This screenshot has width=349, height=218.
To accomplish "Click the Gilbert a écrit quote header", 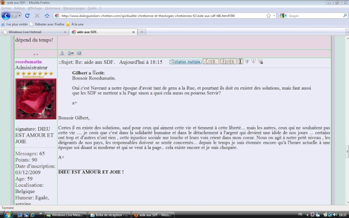I will 89,73.
